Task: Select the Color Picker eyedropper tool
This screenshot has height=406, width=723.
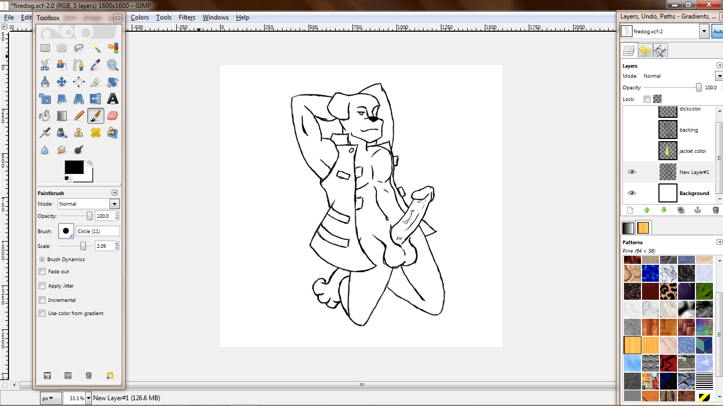Action: pyautogui.click(x=95, y=65)
